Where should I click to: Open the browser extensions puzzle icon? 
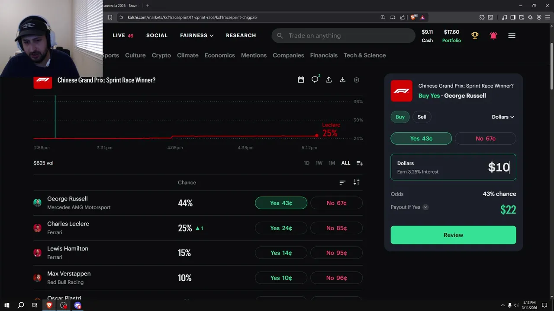[x=482, y=17]
